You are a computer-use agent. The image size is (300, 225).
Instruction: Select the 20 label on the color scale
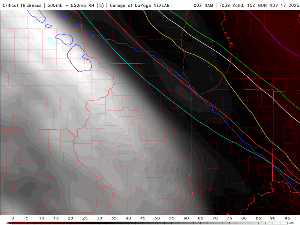70,218
